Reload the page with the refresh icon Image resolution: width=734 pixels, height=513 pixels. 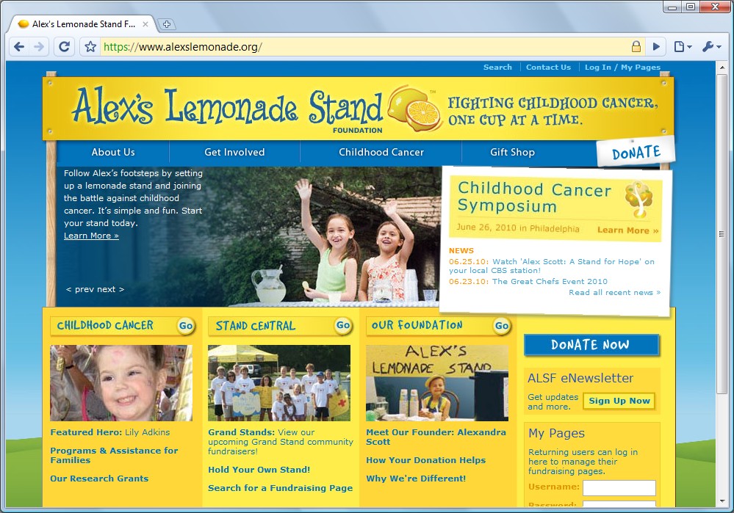[64, 47]
